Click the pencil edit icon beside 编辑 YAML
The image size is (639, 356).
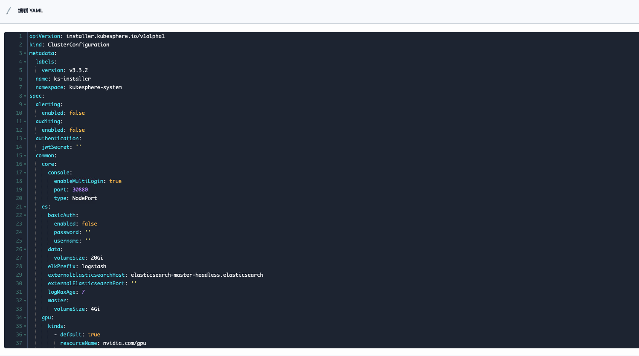pyautogui.click(x=9, y=11)
